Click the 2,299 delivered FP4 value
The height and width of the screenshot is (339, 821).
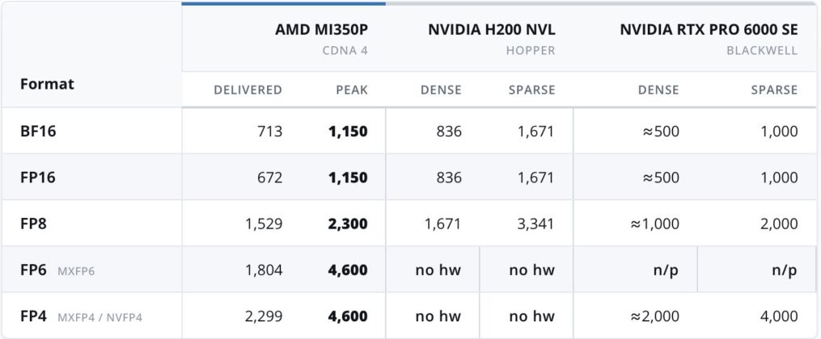point(264,316)
